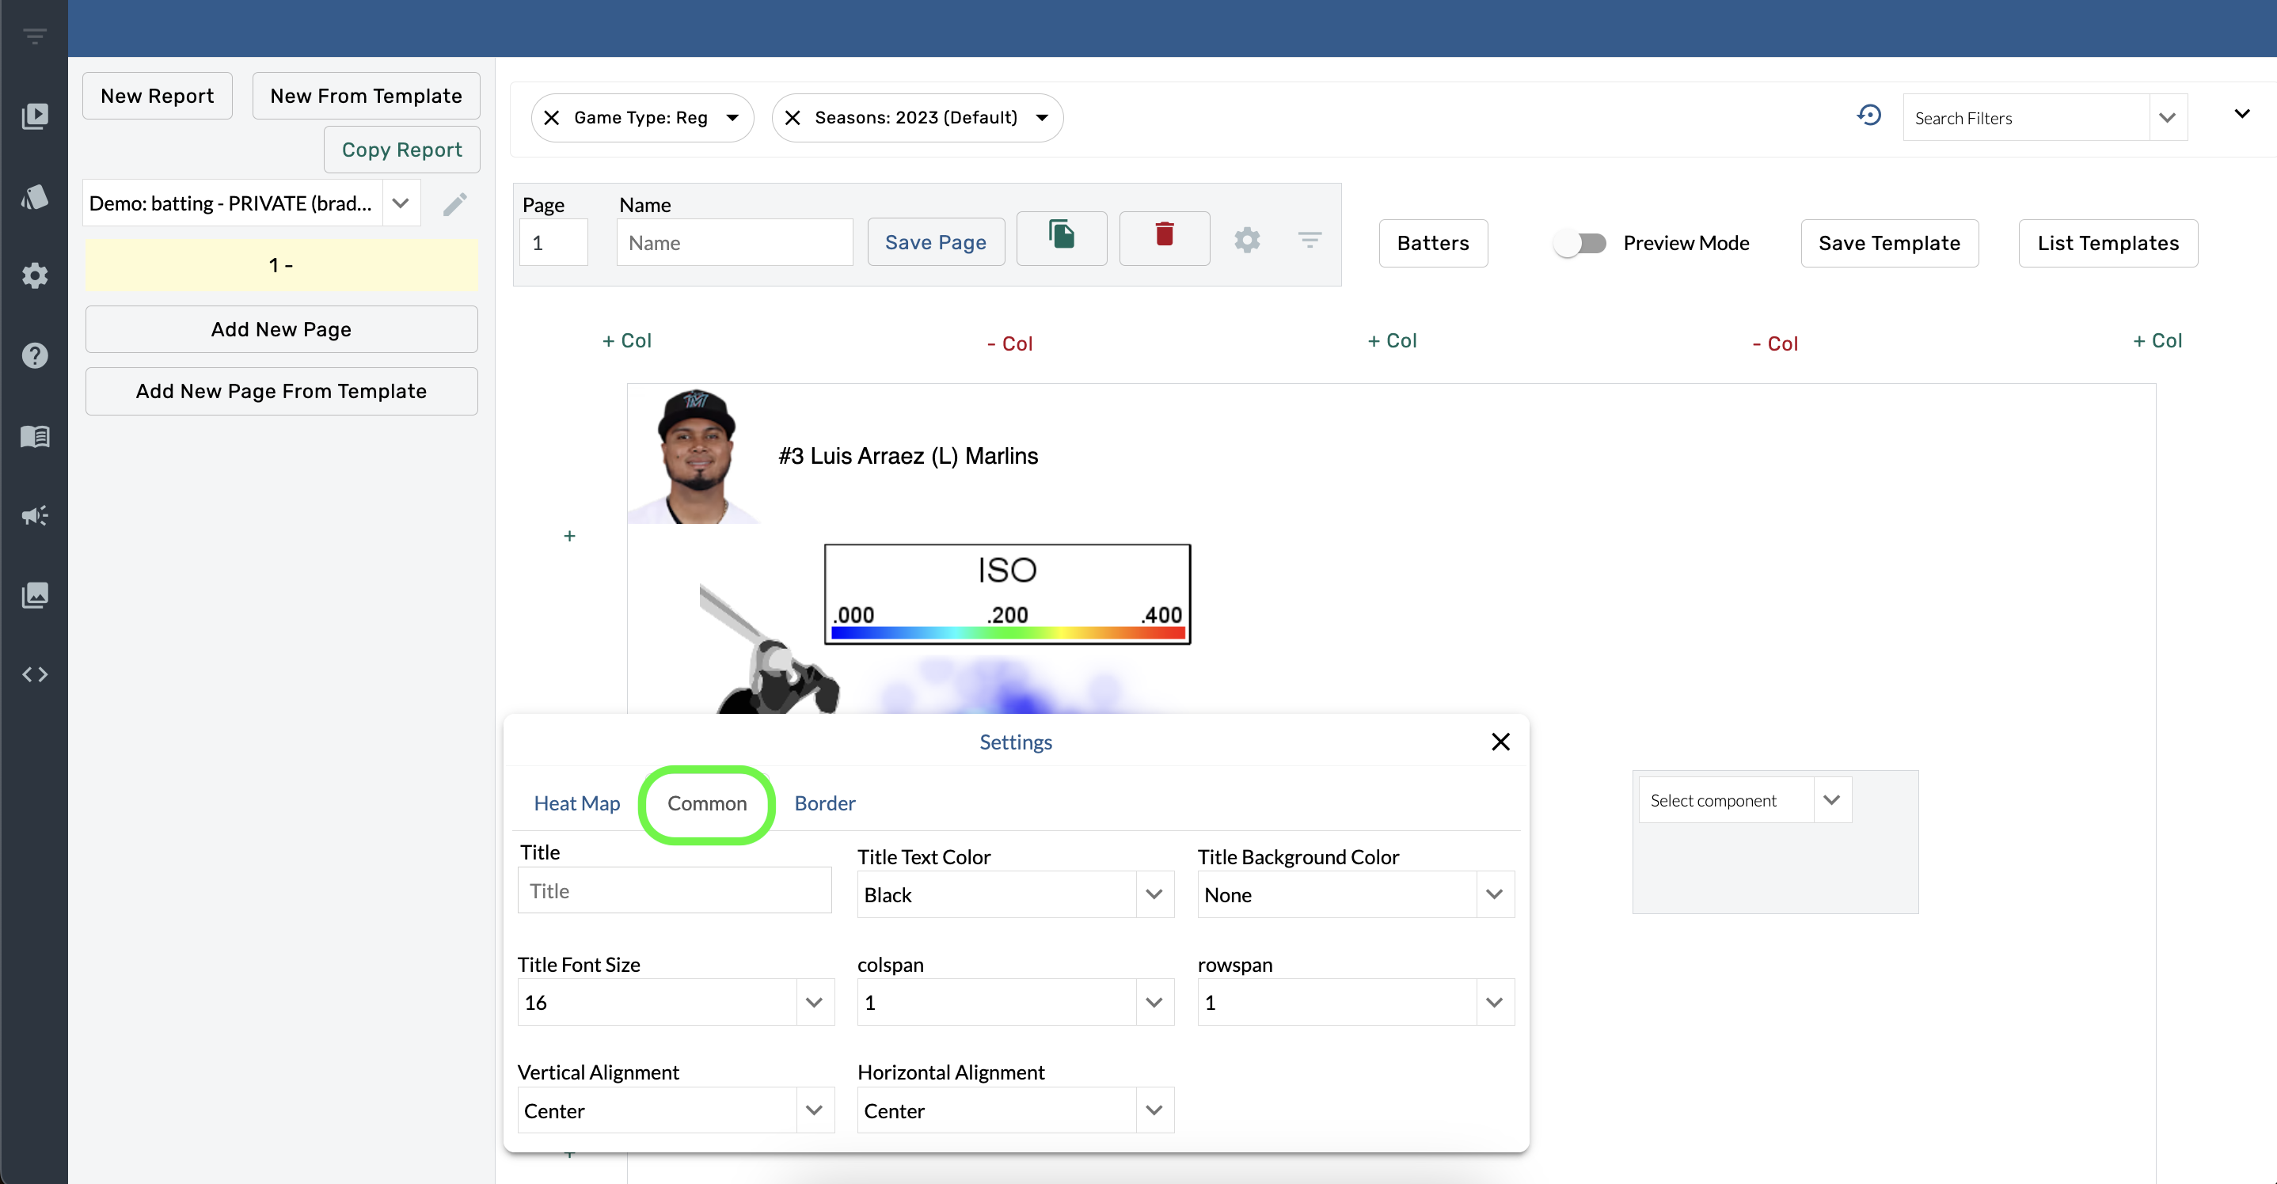Click the pencil edit report icon
The image size is (2277, 1184).
[x=454, y=204]
